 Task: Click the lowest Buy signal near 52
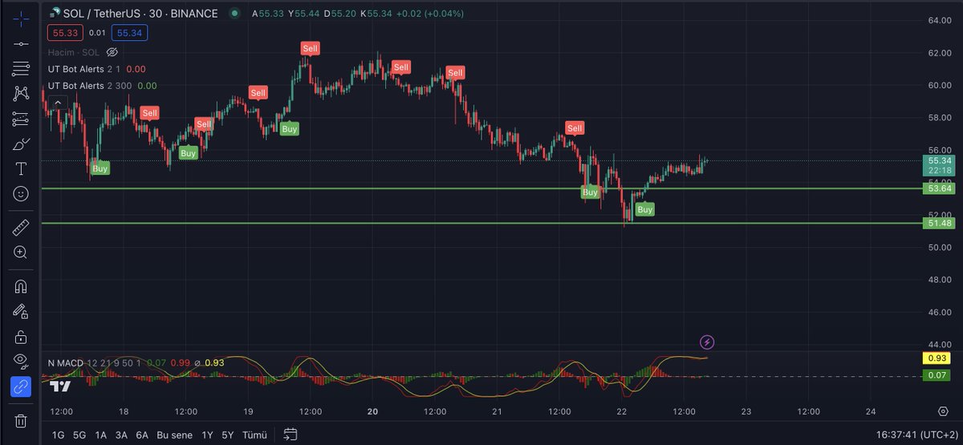[644, 209]
